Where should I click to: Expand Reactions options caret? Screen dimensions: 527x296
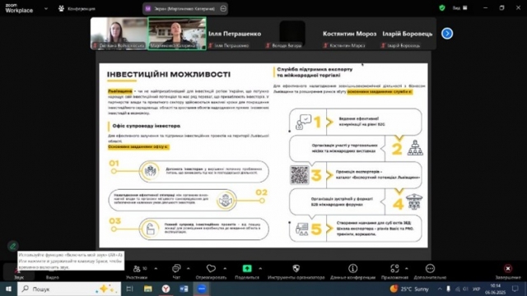(x=225, y=269)
